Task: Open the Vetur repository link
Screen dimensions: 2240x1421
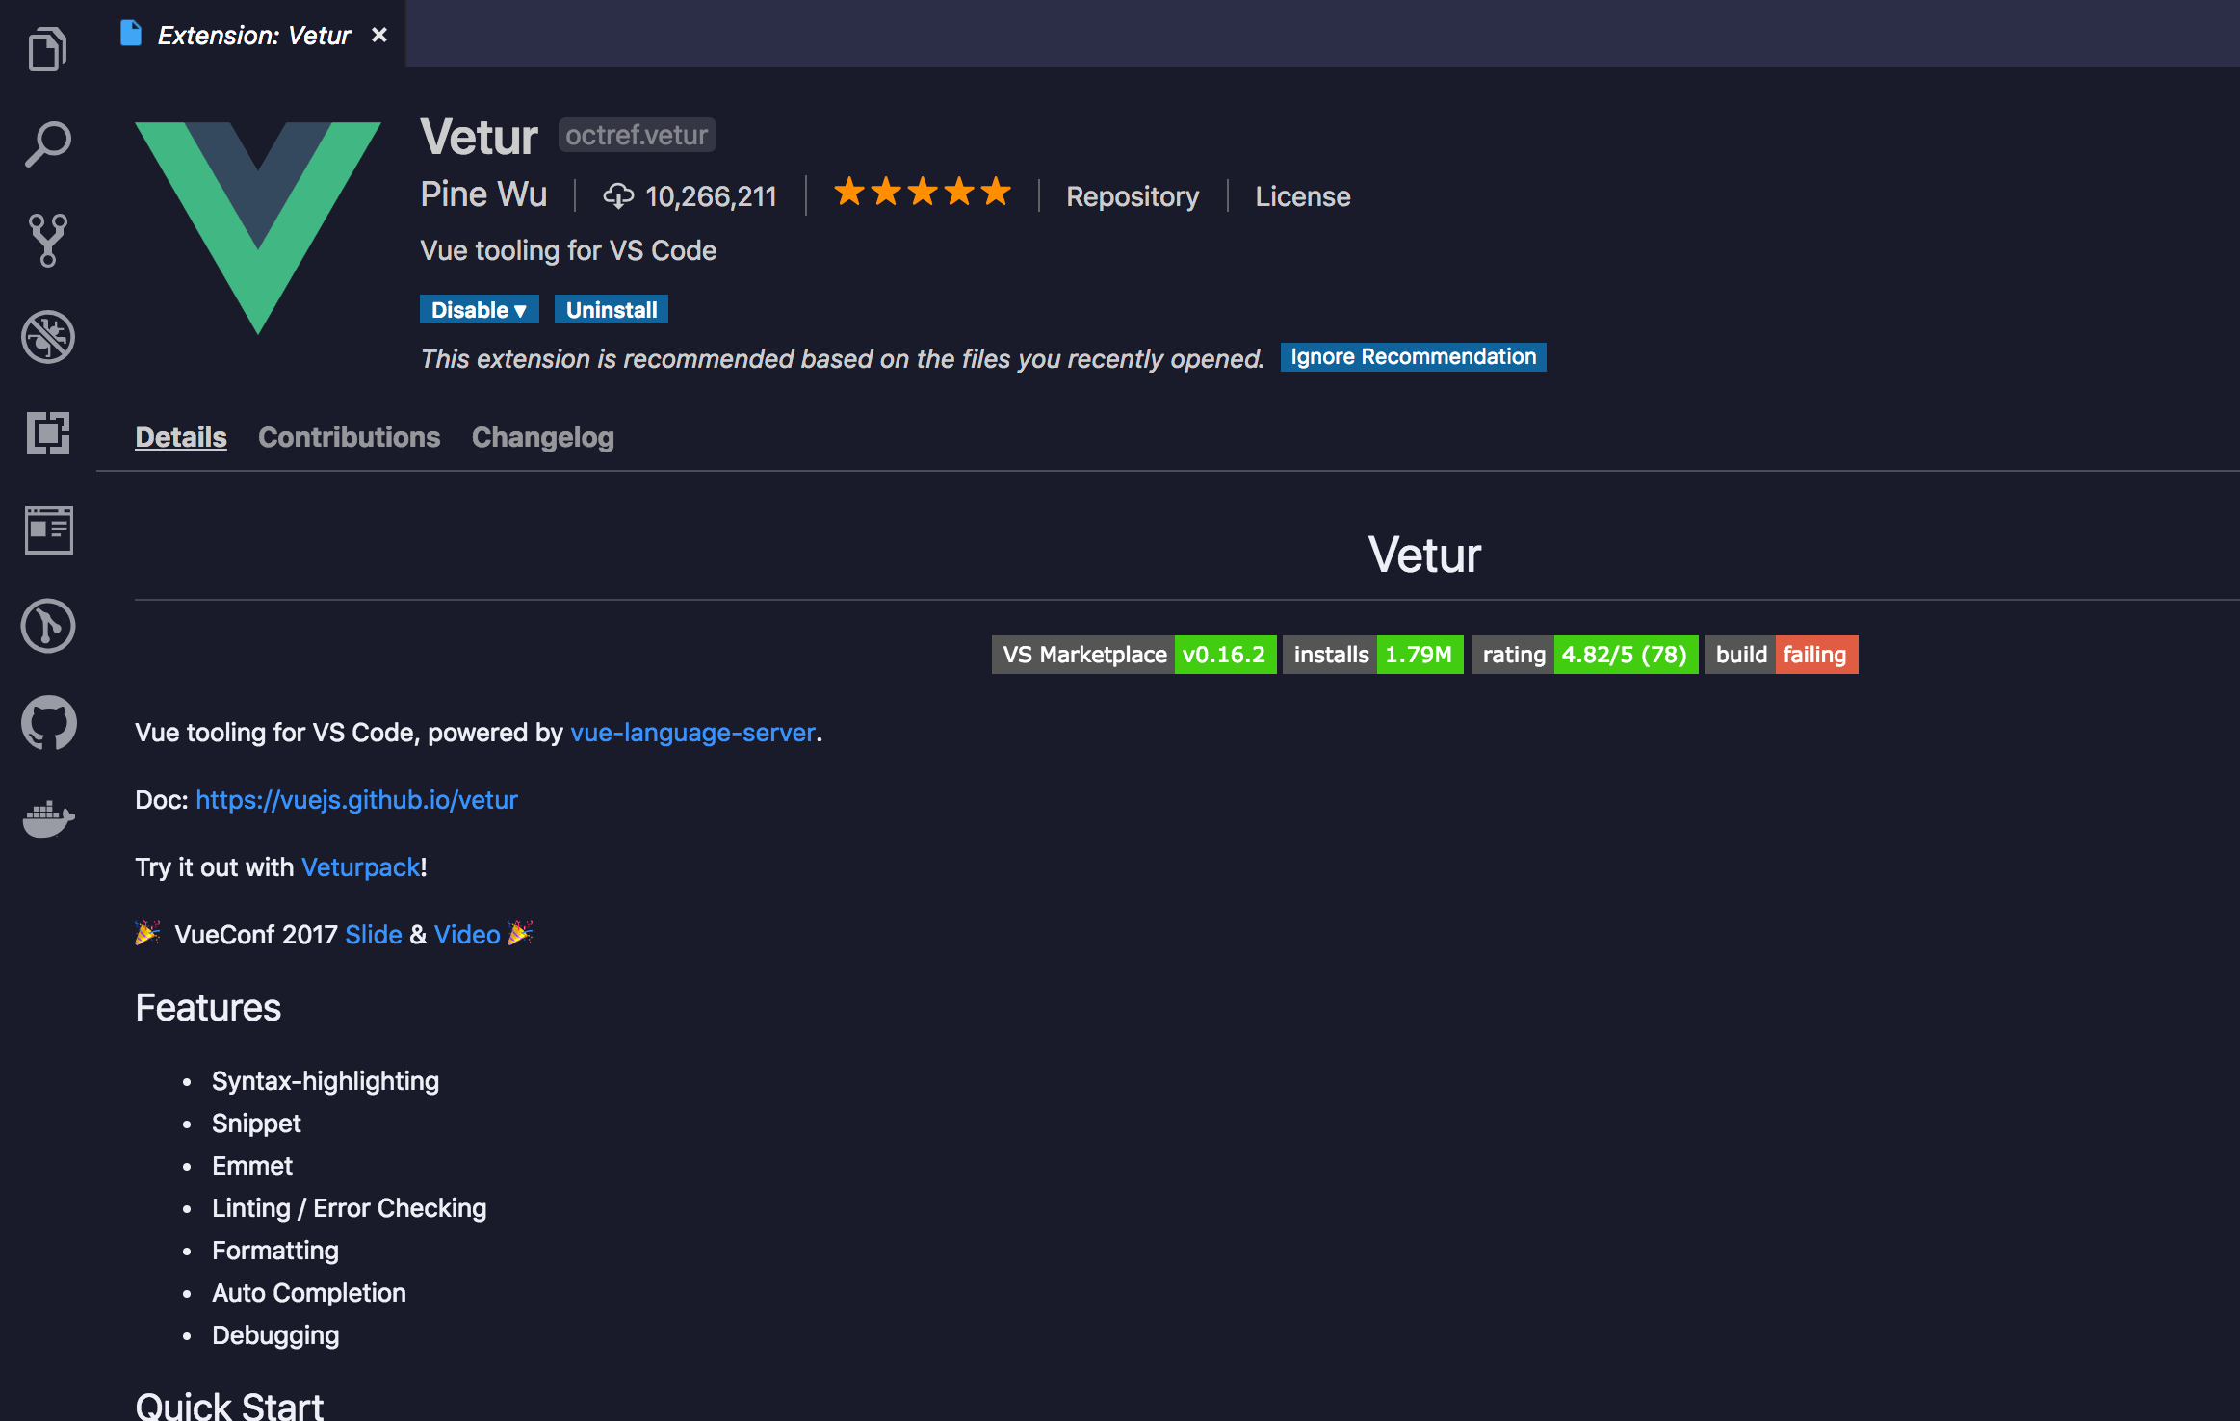Action: (1133, 195)
